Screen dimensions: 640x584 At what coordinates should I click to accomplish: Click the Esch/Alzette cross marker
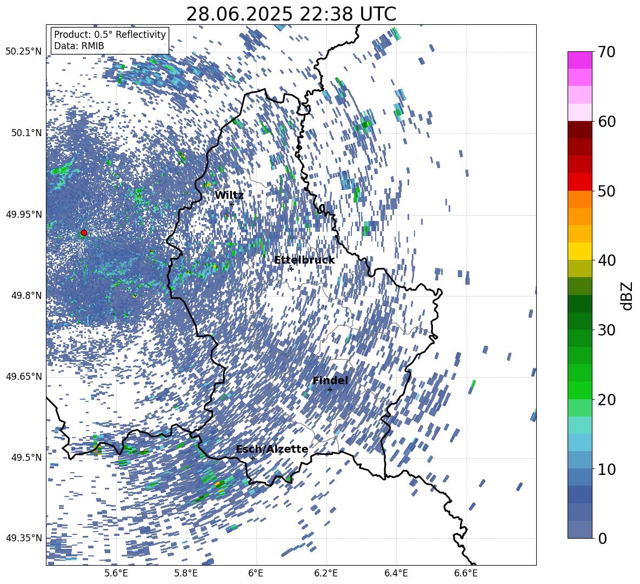[252, 458]
